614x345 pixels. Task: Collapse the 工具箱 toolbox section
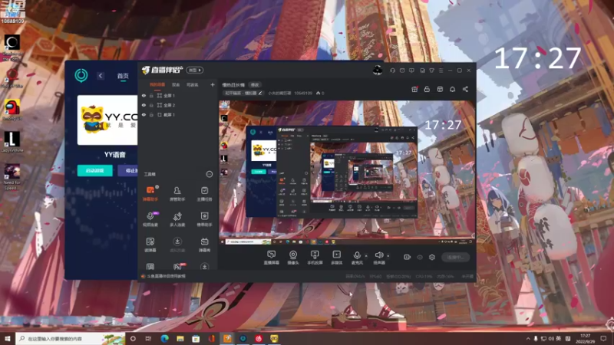point(209,174)
